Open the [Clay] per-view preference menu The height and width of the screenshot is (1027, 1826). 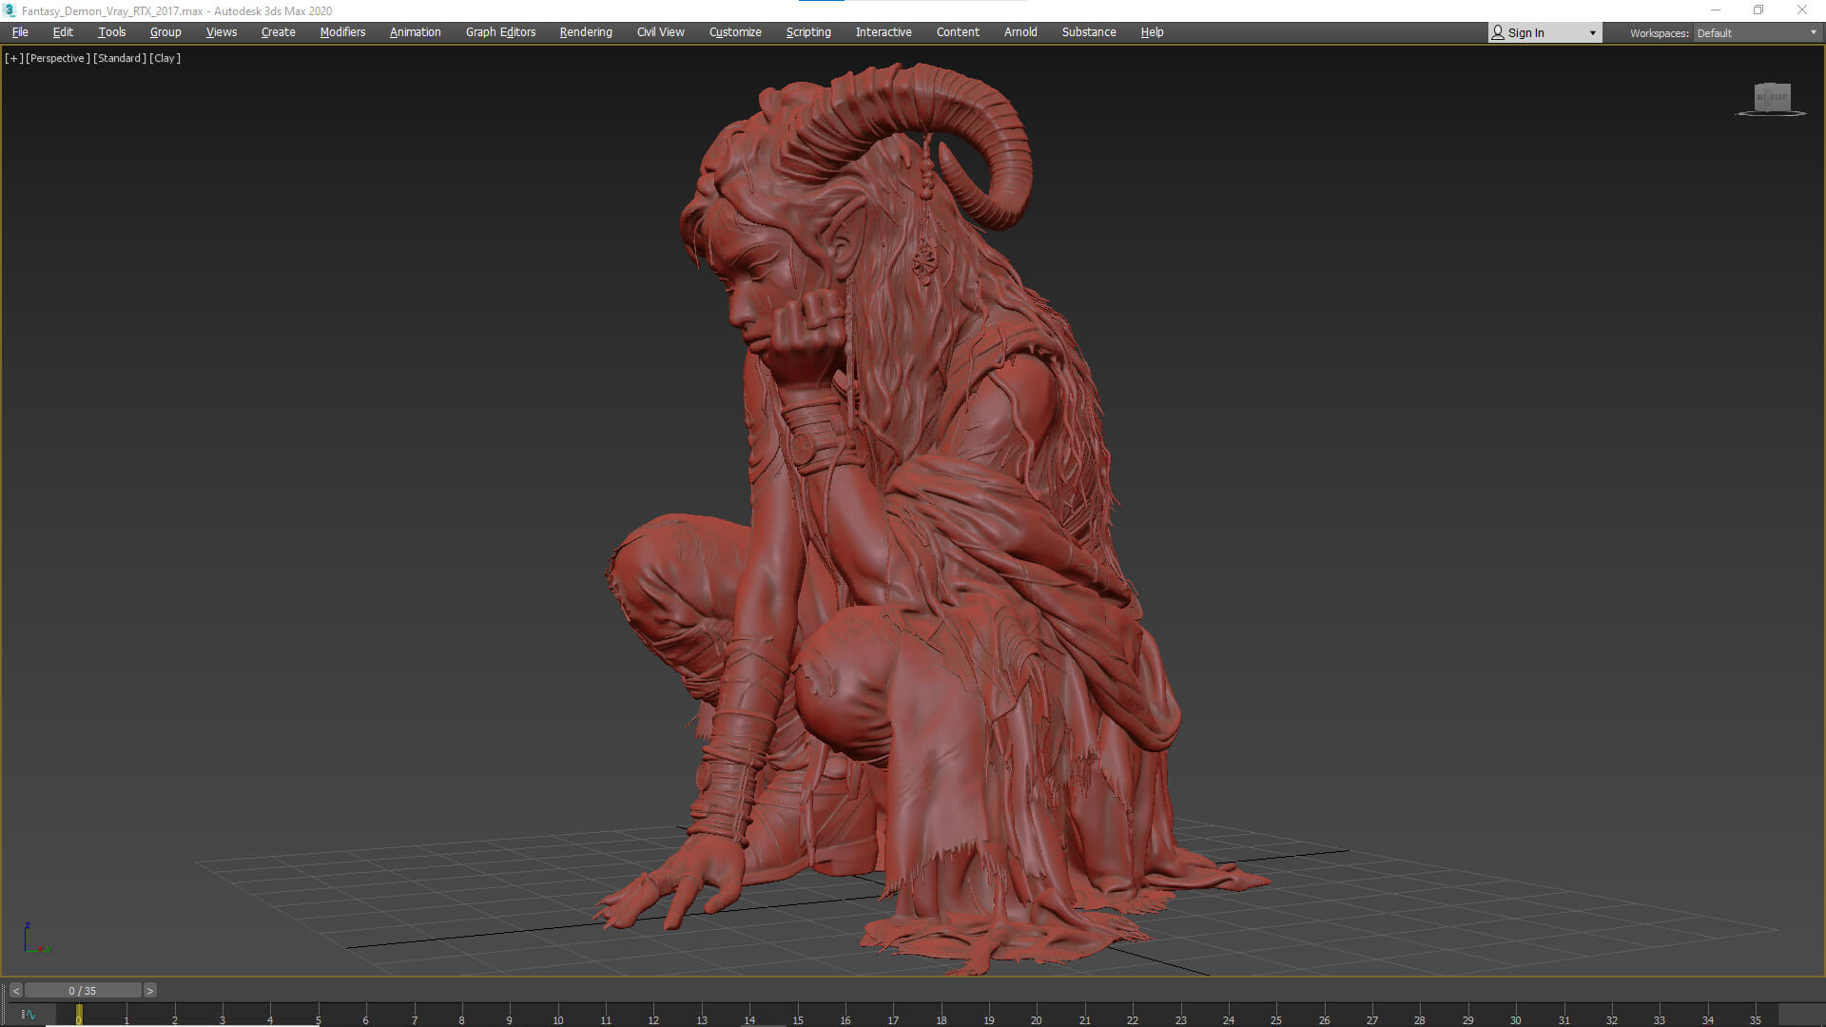click(165, 58)
